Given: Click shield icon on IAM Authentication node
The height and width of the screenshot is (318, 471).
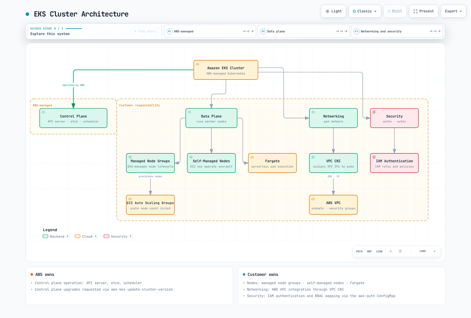Looking at the screenshot, I should (374, 157).
